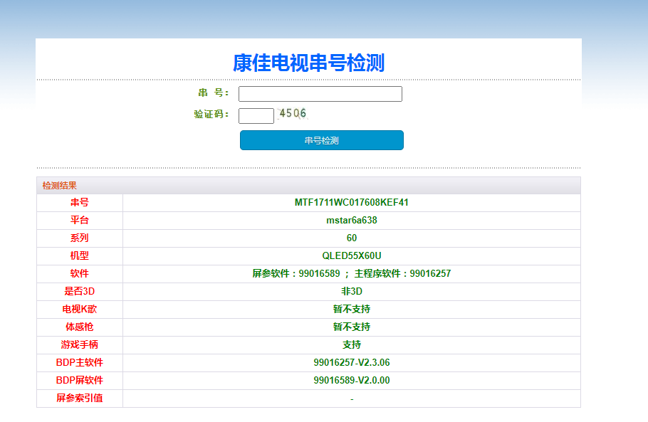Screen dimensions: 648x422
Task: Click the 软件 row label
Action: (x=79, y=273)
